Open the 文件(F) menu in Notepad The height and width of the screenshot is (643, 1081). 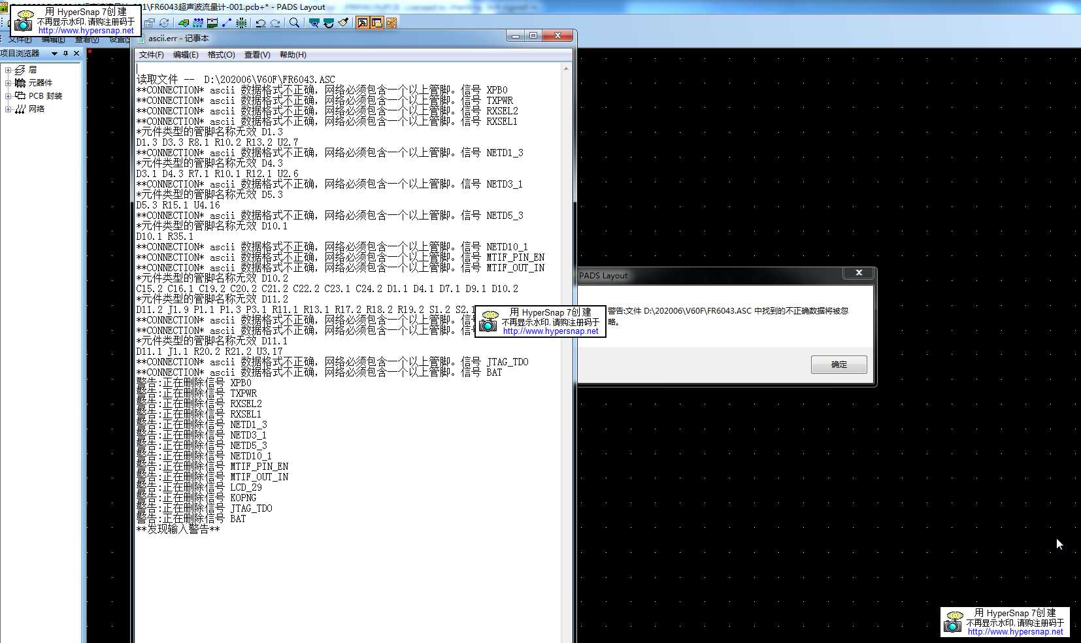152,55
